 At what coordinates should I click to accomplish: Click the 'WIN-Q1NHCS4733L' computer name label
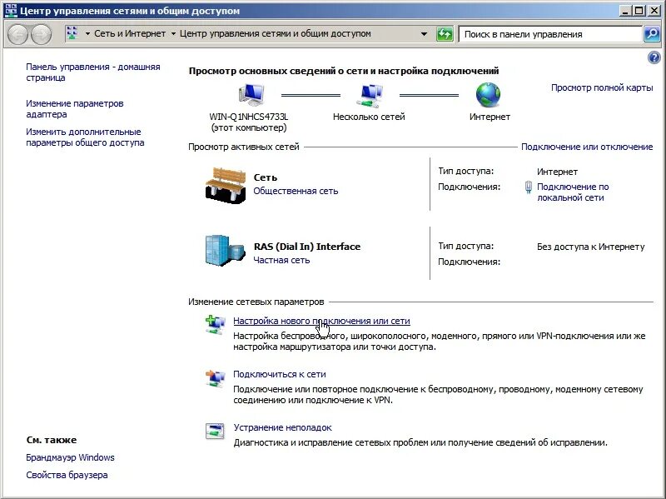(248, 117)
